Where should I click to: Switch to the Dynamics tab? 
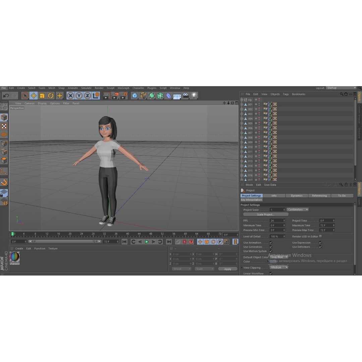tap(296, 195)
